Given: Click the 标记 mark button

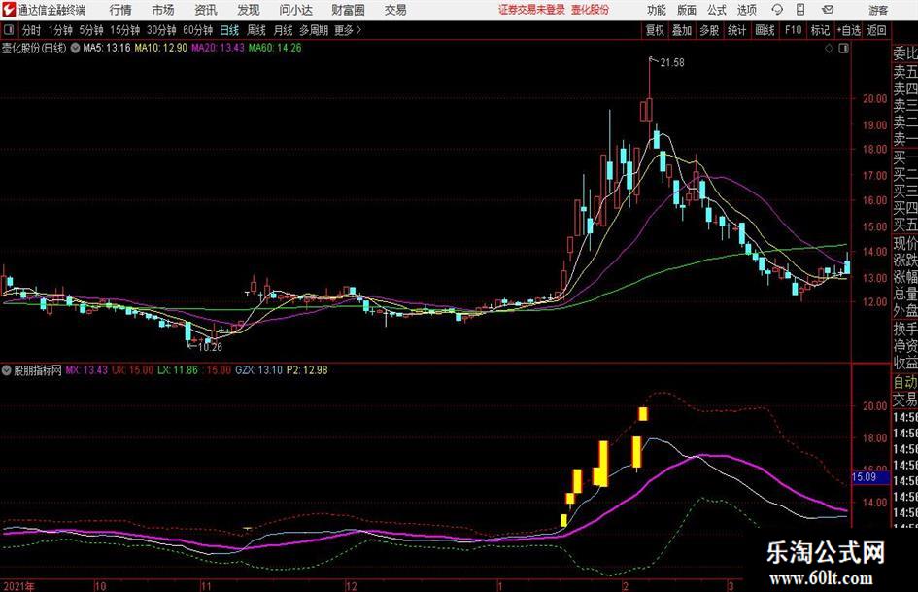Looking at the screenshot, I should 820,30.
